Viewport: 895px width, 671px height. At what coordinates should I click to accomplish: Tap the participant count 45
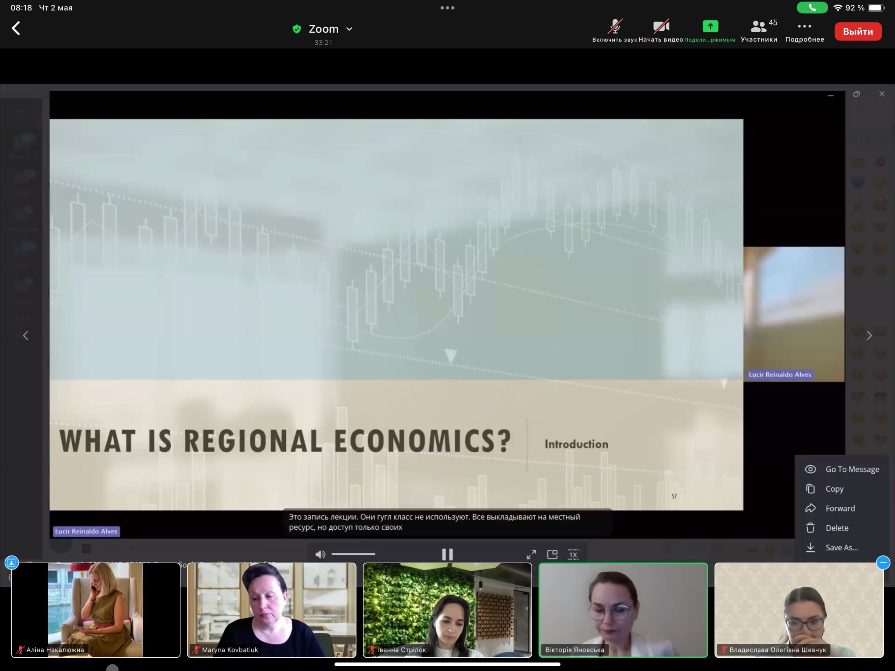773,23
